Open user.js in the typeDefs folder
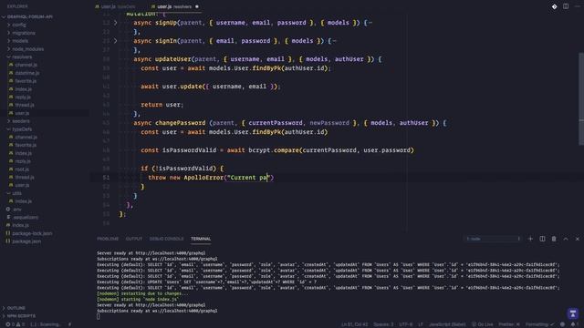Image resolution: width=584 pixels, height=328 pixels. 22,185
